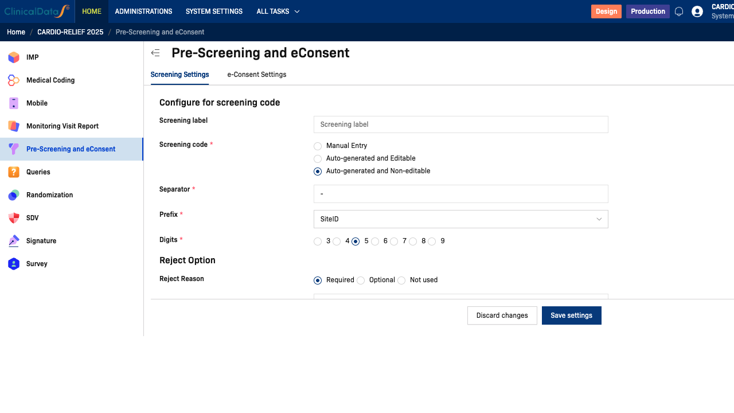Image resolution: width=734 pixels, height=413 pixels.
Task: Expand the ALL TASKS menu
Action: point(278,11)
